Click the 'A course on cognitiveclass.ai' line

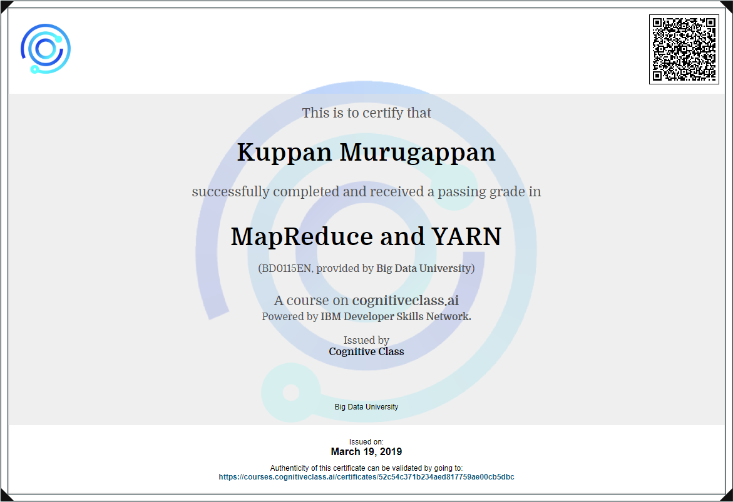367,300
